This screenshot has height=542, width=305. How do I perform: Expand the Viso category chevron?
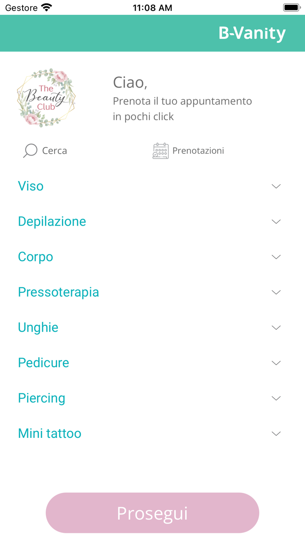pyautogui.click(x=276, y=186)
